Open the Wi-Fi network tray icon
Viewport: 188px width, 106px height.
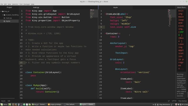(183, 105)
